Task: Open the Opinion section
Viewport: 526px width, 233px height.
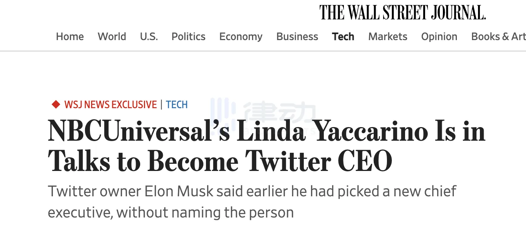Action: click(x=439, y=37)
